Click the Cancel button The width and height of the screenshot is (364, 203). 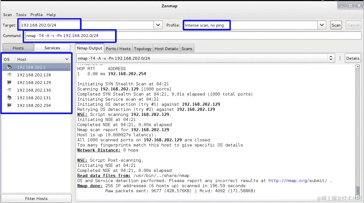[354, 25]
